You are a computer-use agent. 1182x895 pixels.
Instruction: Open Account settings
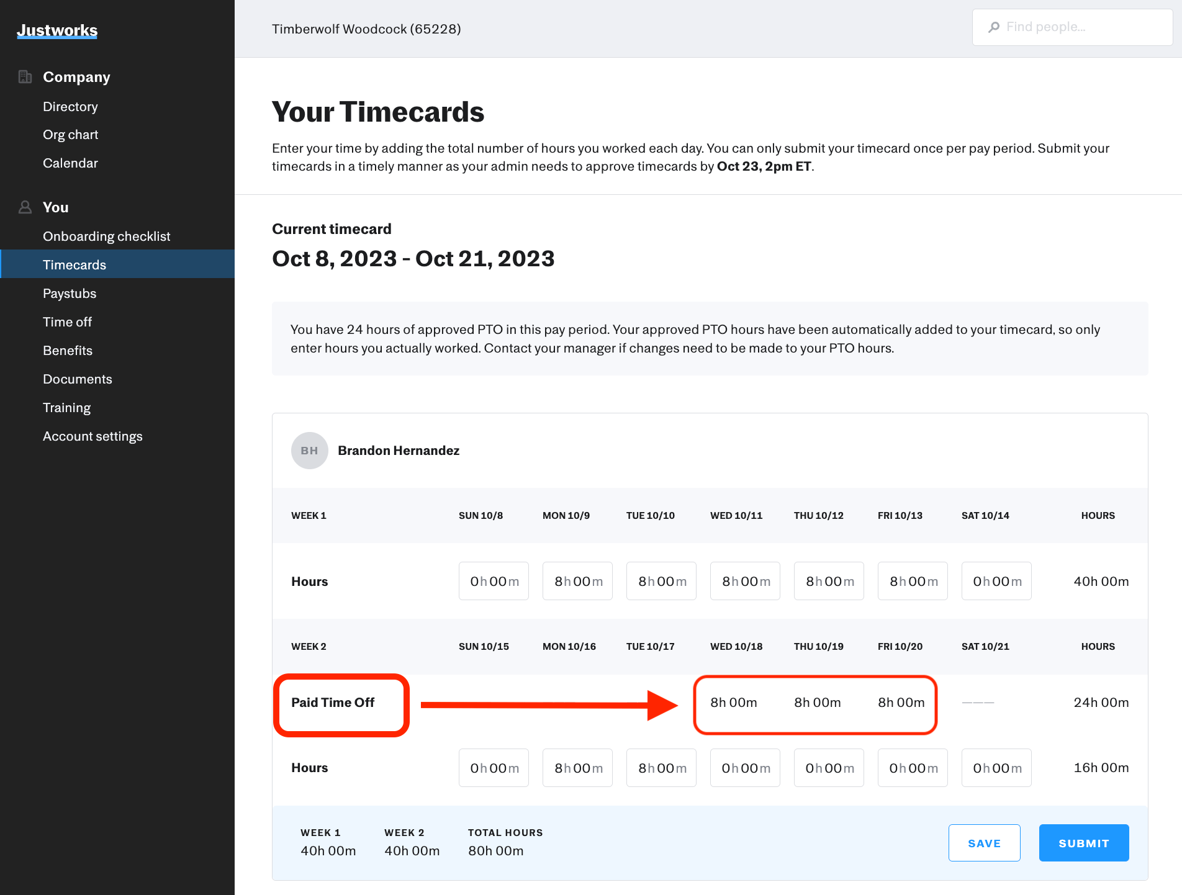[92, 436]
